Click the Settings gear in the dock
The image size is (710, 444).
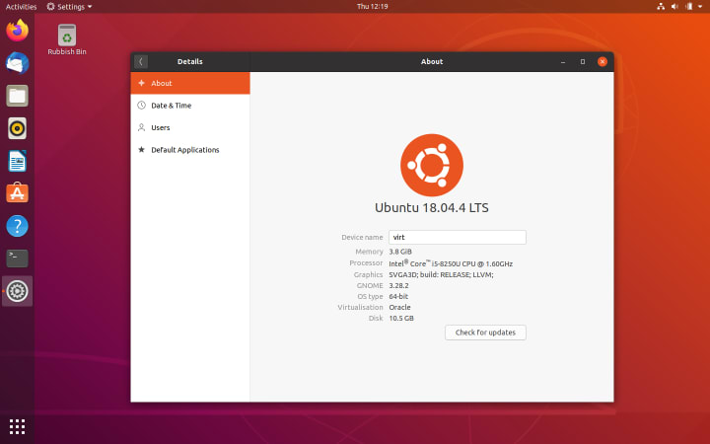pyautogui.click(x=17, y=291)
